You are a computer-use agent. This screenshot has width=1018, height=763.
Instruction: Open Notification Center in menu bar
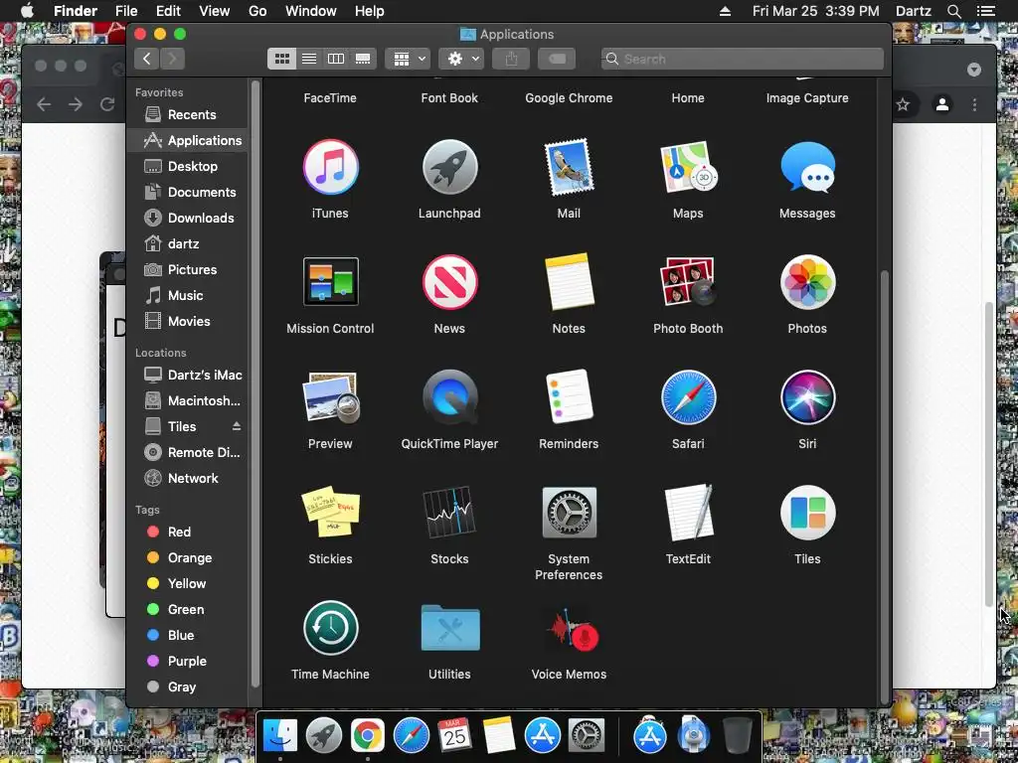point(985,11)
